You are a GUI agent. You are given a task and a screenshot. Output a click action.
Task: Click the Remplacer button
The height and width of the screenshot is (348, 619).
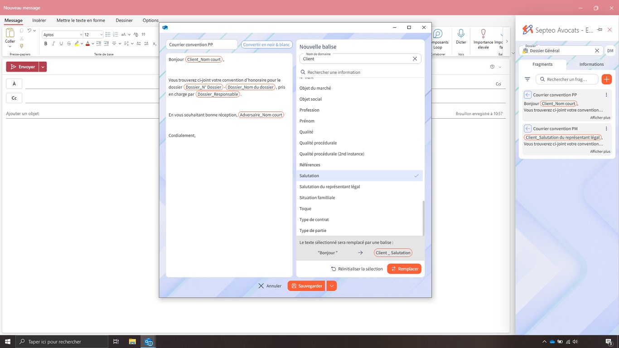point(404,269)
